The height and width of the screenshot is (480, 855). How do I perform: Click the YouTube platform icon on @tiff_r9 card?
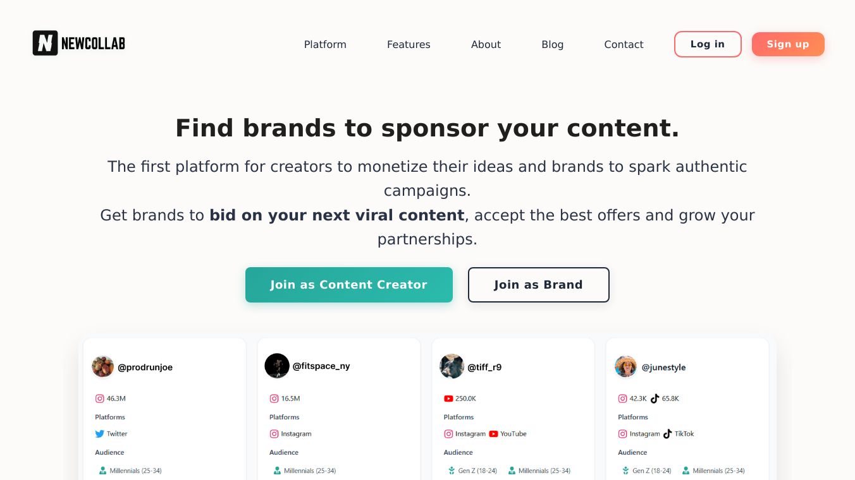[x=493, y=434]
